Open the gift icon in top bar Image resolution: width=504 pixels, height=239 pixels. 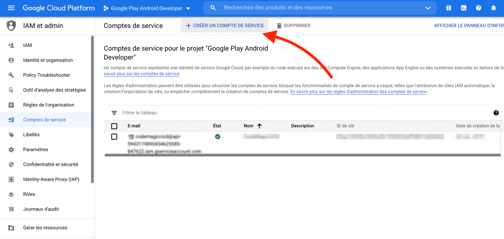[x=448, y=8]
